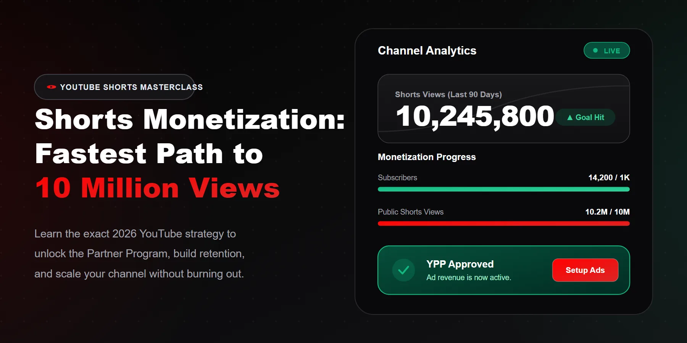Image resolution: width=687 pixels, height=343 pixels.
Task: Expand the Shorts Views stat card
Action: [x=503, y=109]
